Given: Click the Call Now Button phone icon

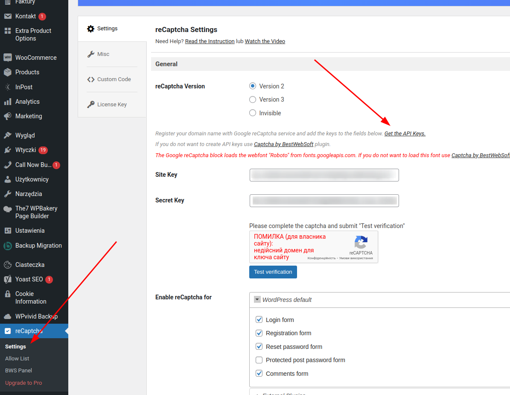Looking at the screenshot, I should pyautogui.click(x=8, y=165).
